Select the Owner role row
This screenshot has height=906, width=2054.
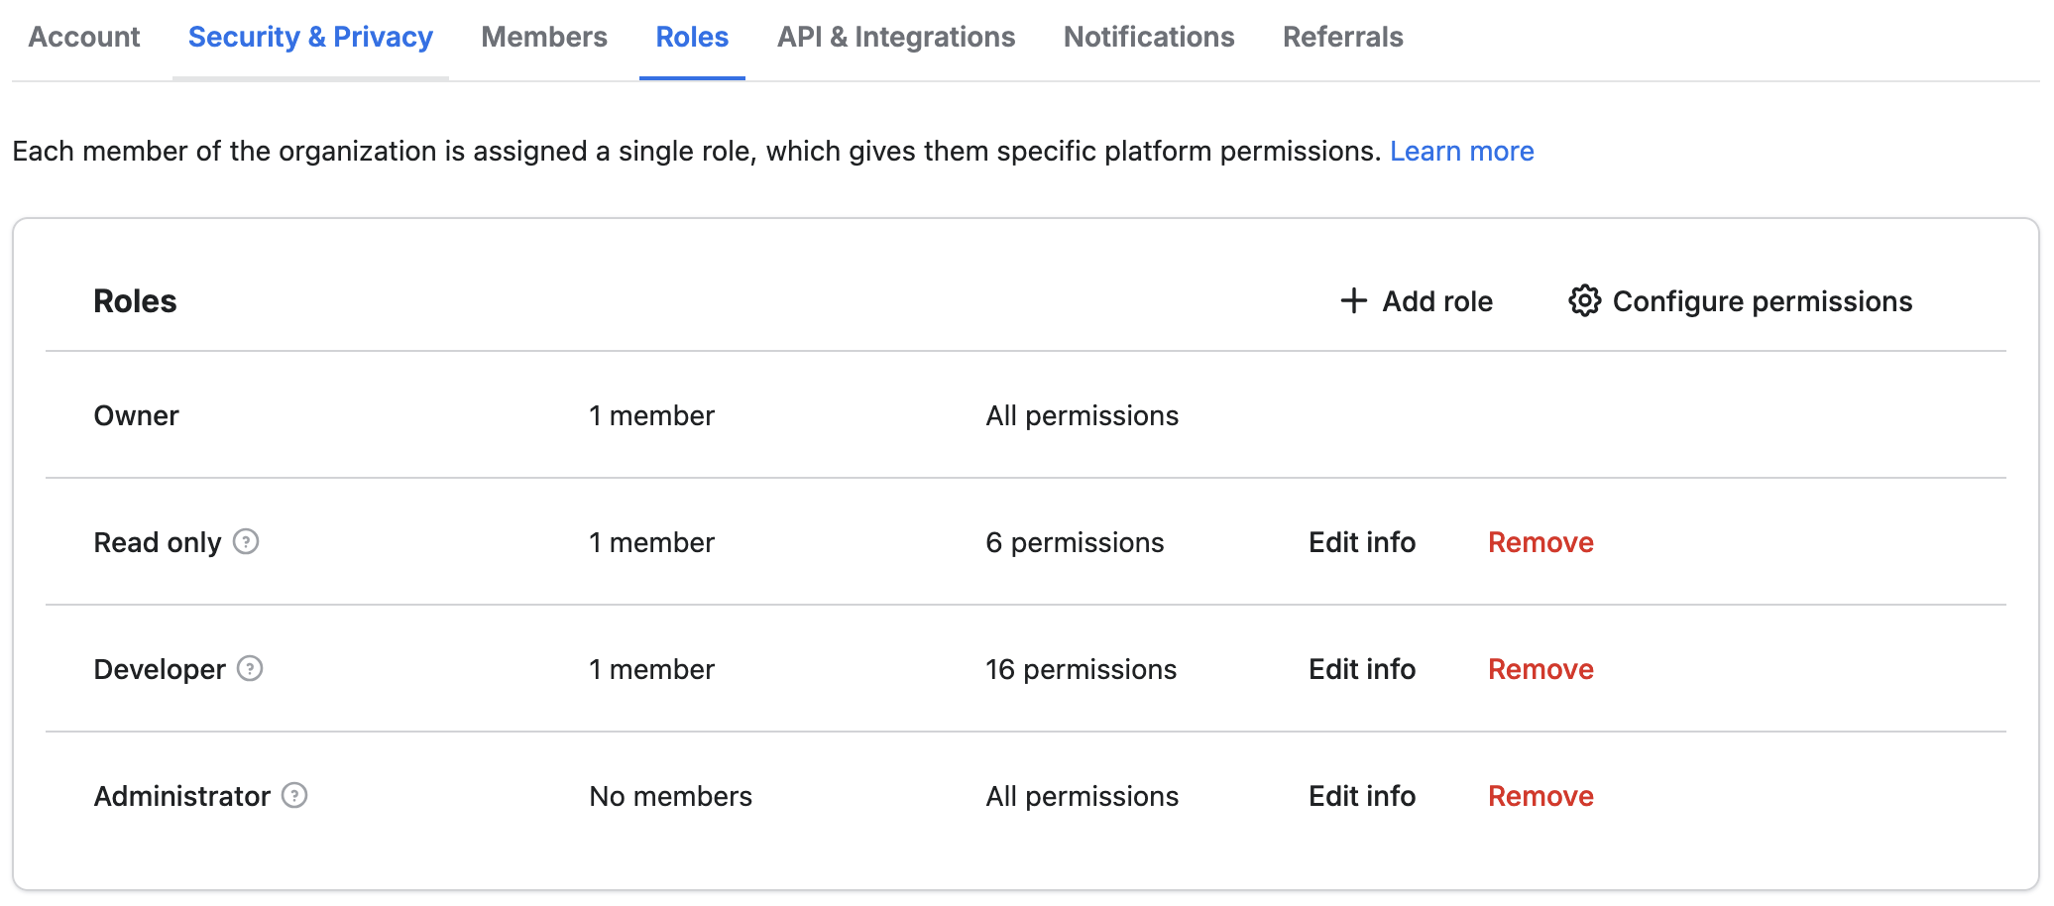[x=136, y=415]
